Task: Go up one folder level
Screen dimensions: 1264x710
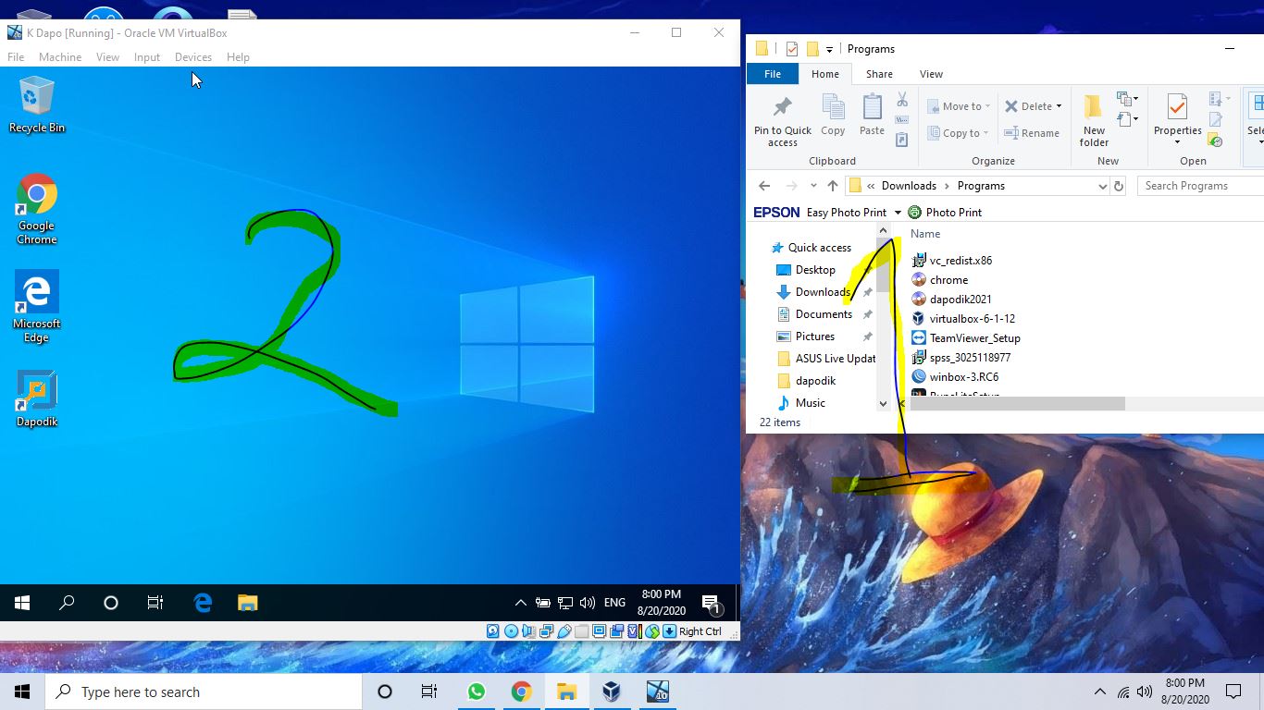Action: click(x=833, y=186)
